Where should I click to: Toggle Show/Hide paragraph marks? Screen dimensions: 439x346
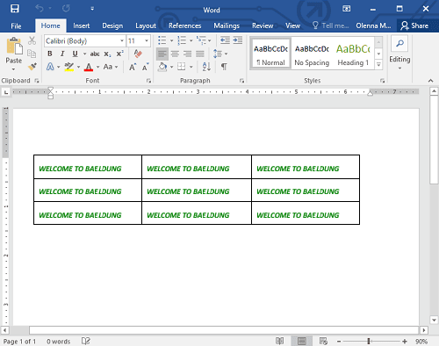click(x=224, y=67)
